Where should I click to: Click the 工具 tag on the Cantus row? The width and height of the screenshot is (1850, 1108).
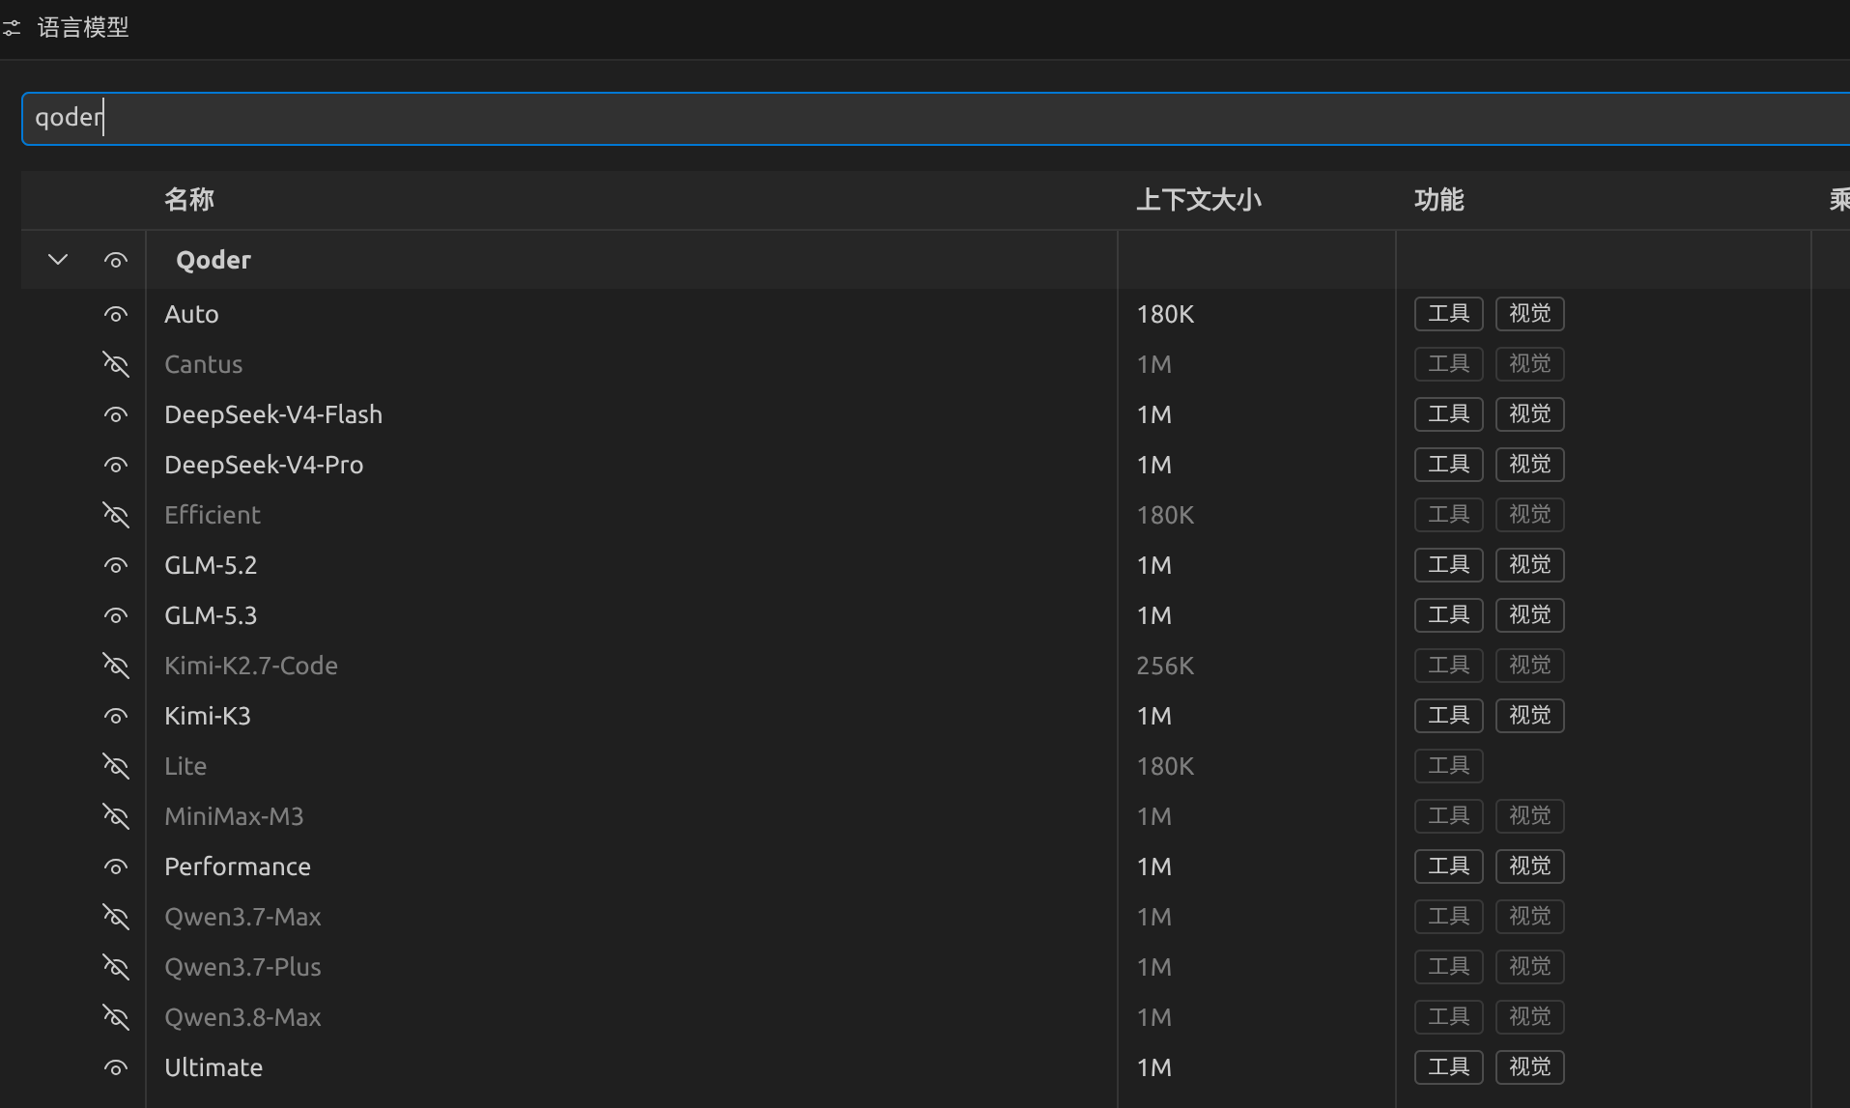(x=1449, y=364)
